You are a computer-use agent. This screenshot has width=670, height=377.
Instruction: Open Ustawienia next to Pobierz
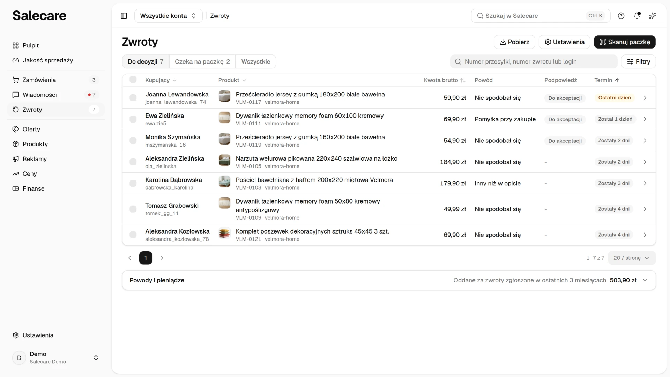[564, 42]
